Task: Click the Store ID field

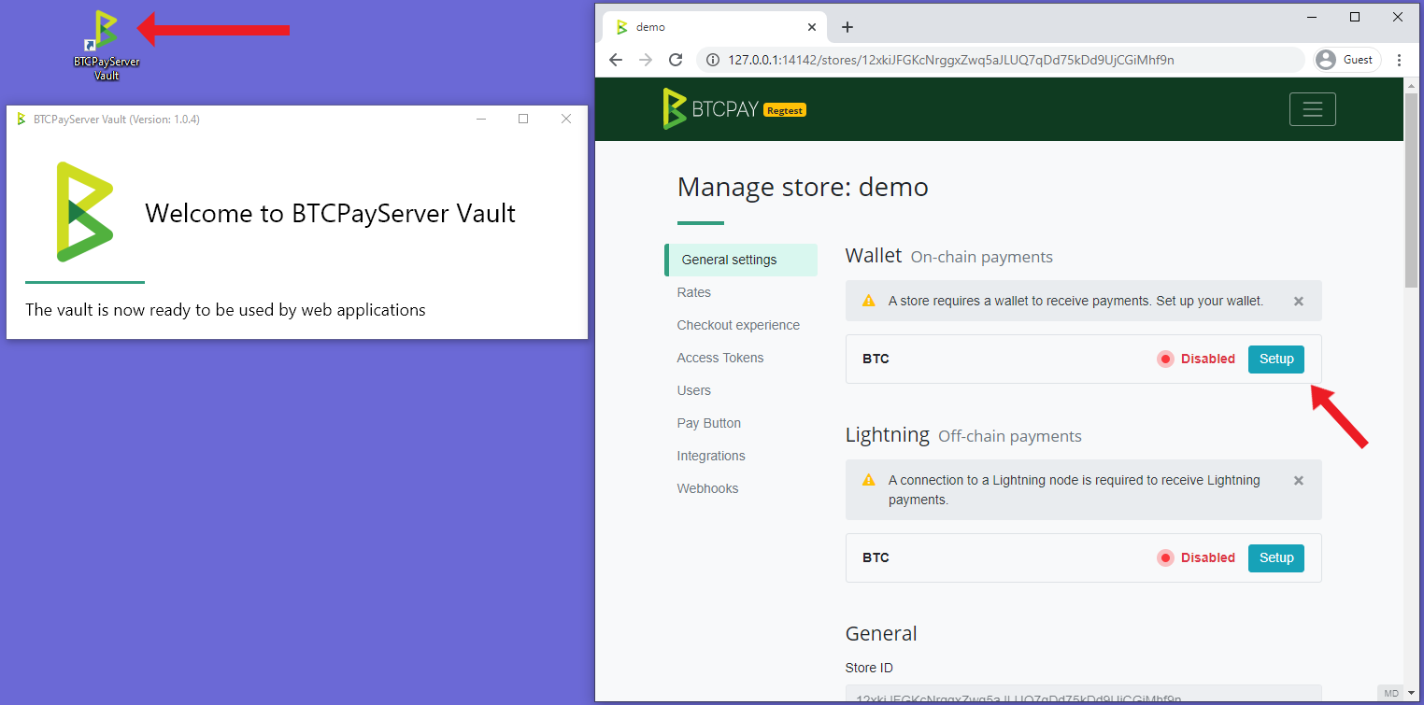Action: (1084, 695)
